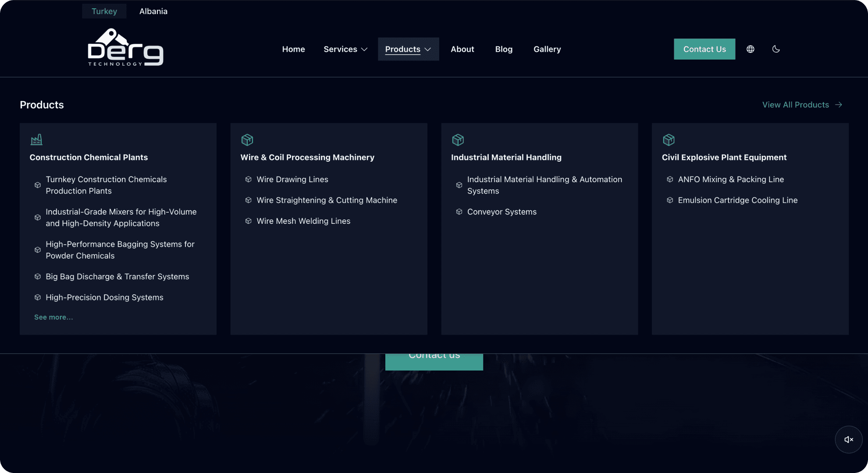The image size is (868, 473).
Task: Click the Contact Us button
Action: 704,49
